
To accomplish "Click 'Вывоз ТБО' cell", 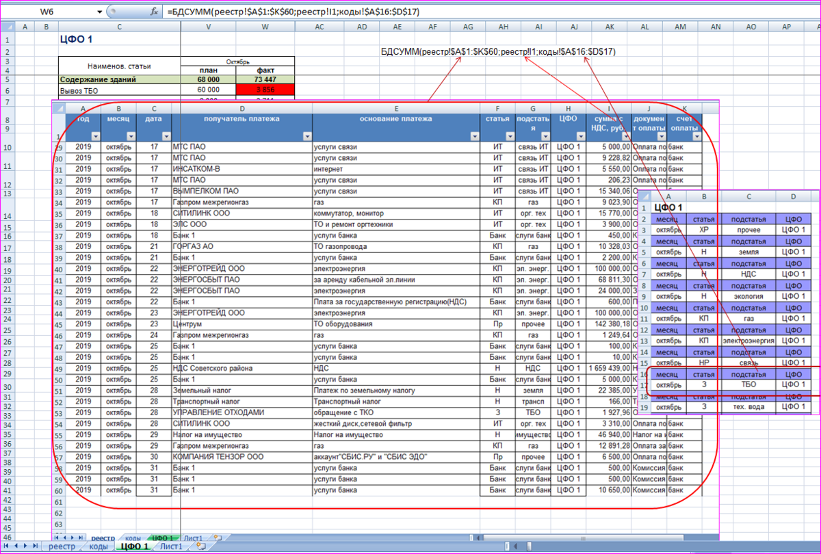I will tap(119, 90).
